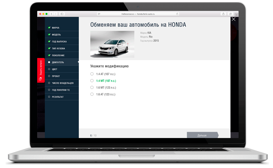Screen dimensions: 273x168
Task: Click the 6 / 10 step counter
Action: (93, 136)
